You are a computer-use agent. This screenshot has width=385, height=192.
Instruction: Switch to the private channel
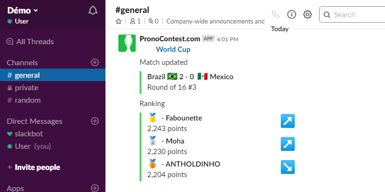click(x=26, y=88)
